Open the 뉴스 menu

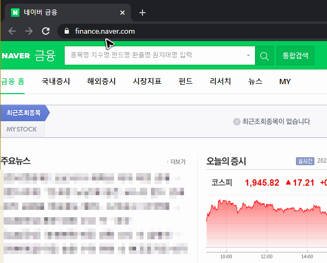coord(256,82)
